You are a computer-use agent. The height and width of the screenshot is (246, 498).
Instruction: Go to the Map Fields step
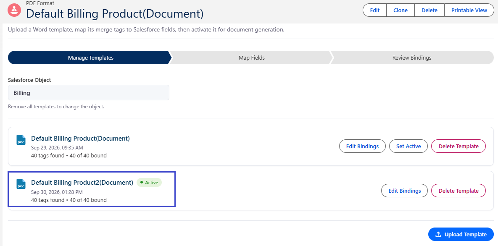[252, 58]
